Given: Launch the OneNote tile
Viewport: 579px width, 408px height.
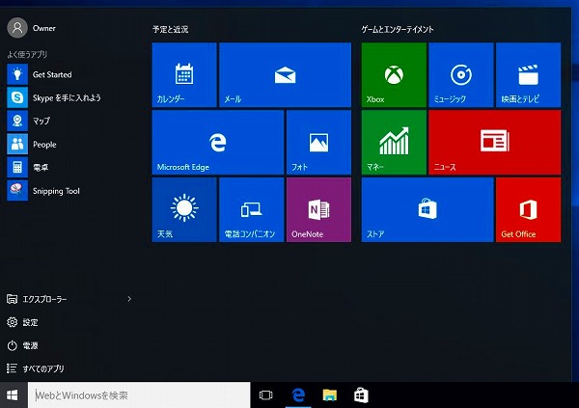Looking at the screenshot, I should tap(318, 209).
